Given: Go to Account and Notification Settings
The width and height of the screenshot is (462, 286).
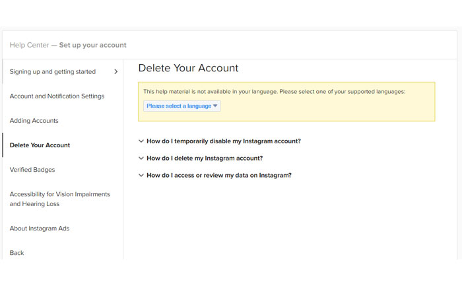Looking at the screenshot, I should coord(57,96).
